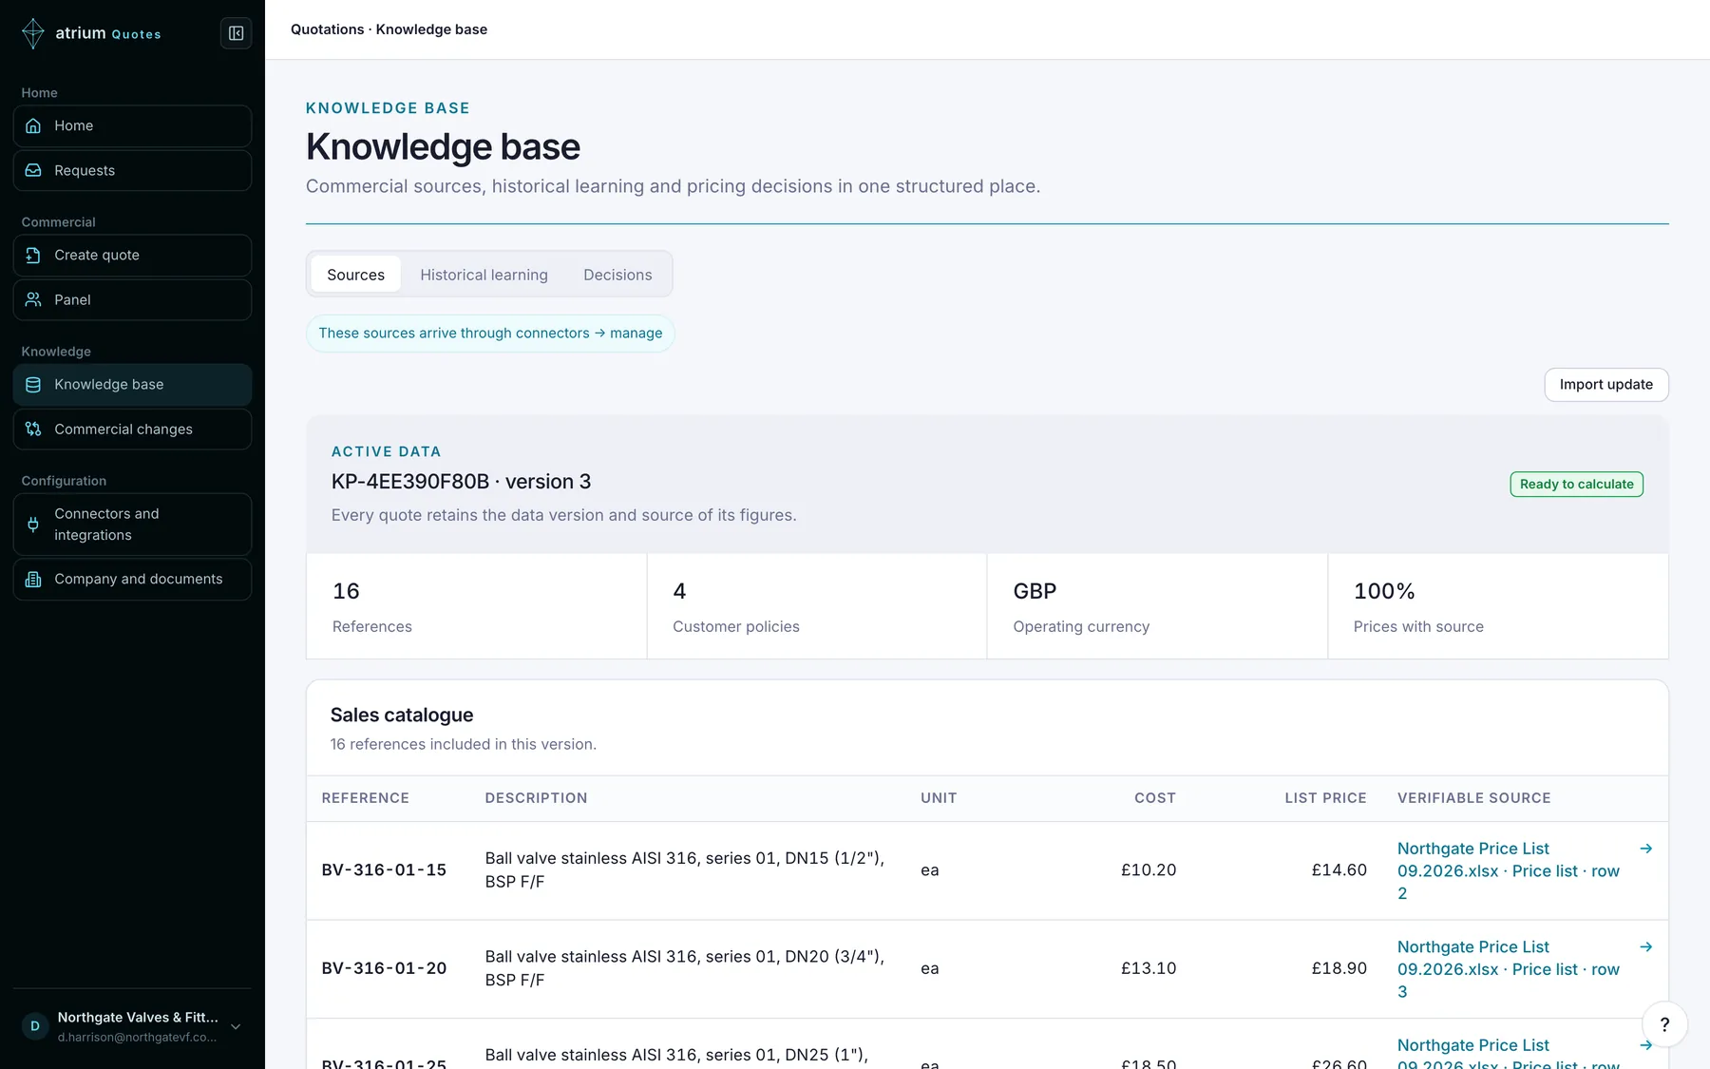Open source arrow for BV-316-01-20 row
Image resolution: width=1710 pixels, height=1069 pixels.
click(x=1646, y=947)
